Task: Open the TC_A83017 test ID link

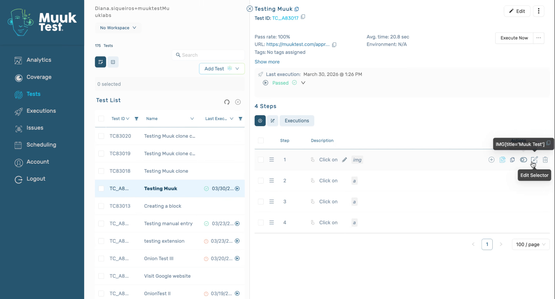Action: pos(285,18)
